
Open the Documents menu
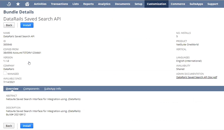coord(122,4)
